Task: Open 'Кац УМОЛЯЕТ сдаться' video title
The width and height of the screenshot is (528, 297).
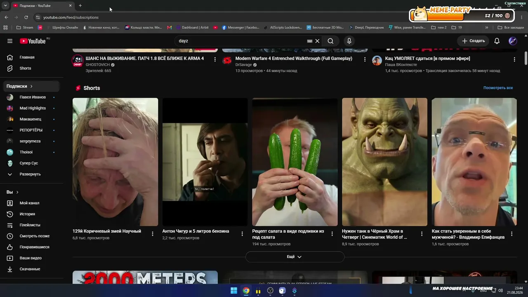Action: pos(427,59)
